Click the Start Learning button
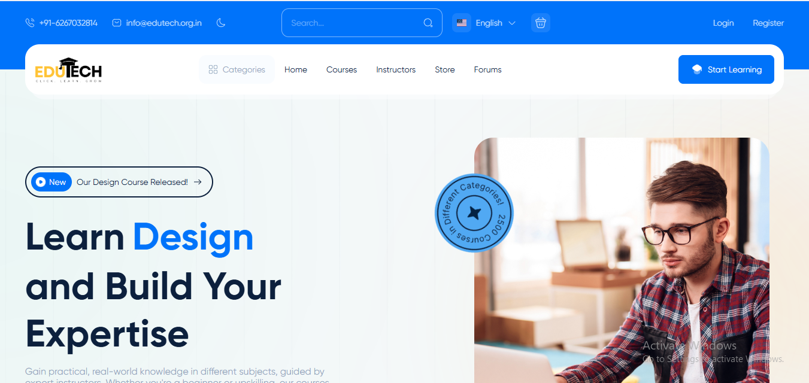The width and height of the screenshot is (809, 383). [726, 69]
